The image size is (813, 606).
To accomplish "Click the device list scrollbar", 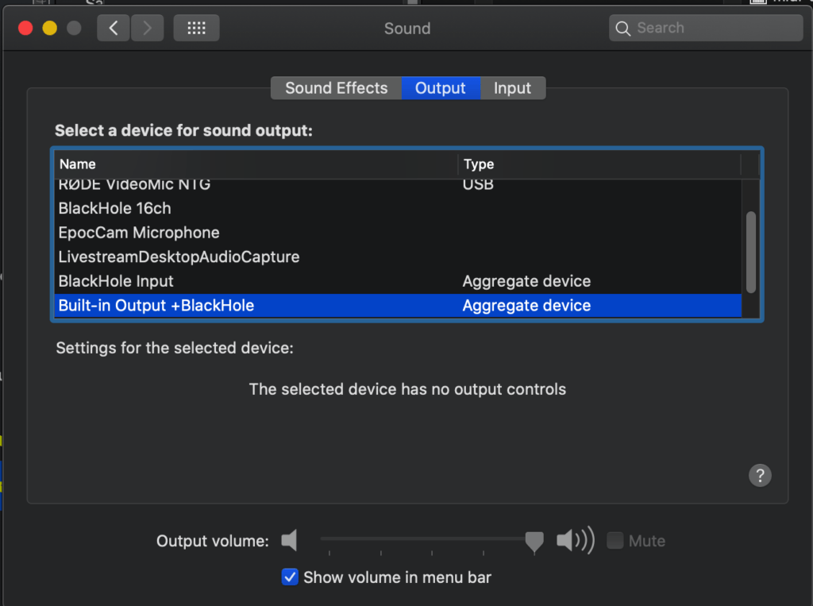I will [x=750, y=252].
